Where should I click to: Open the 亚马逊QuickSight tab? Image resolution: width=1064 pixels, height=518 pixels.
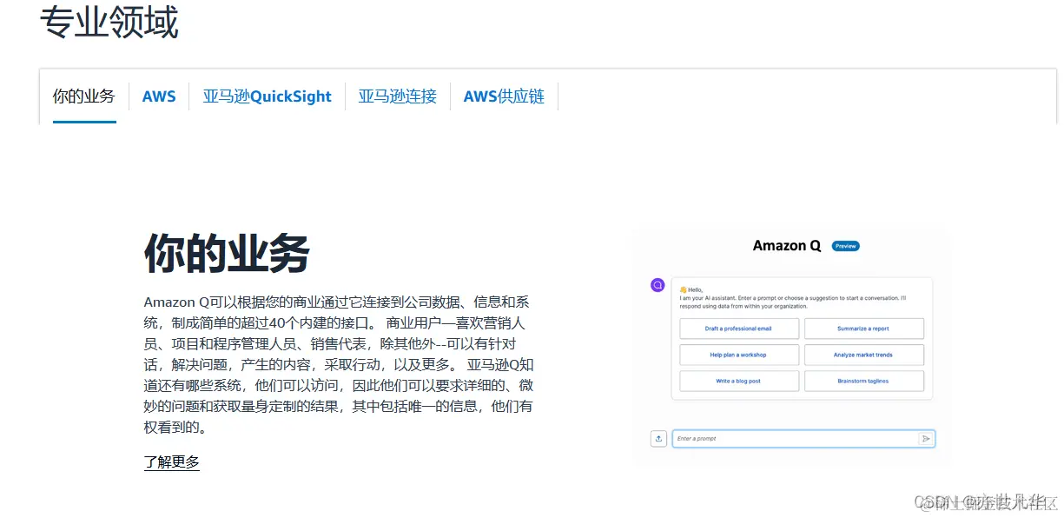(x=268, y=96)
